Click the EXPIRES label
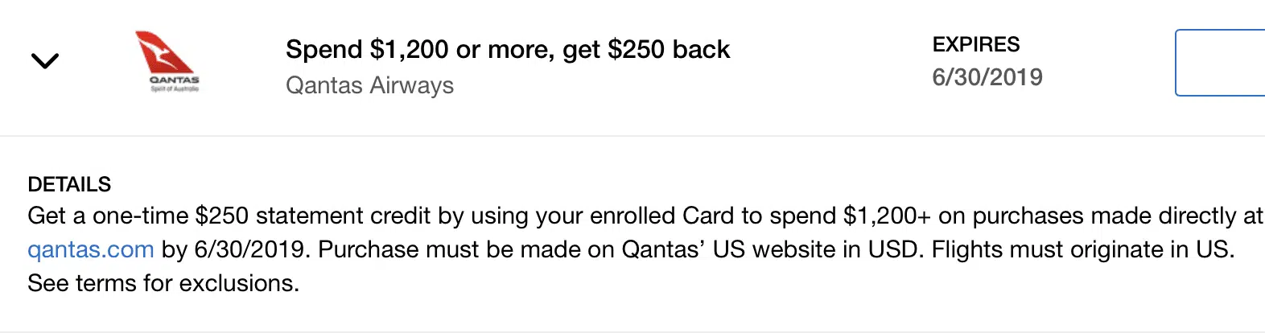1265x333 pixels. click(x=975, y=44)
